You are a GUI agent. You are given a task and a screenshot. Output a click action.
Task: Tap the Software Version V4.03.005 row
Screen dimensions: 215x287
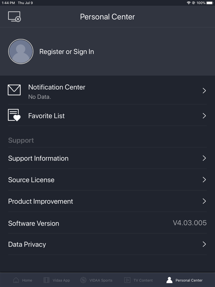coord(107,223)
